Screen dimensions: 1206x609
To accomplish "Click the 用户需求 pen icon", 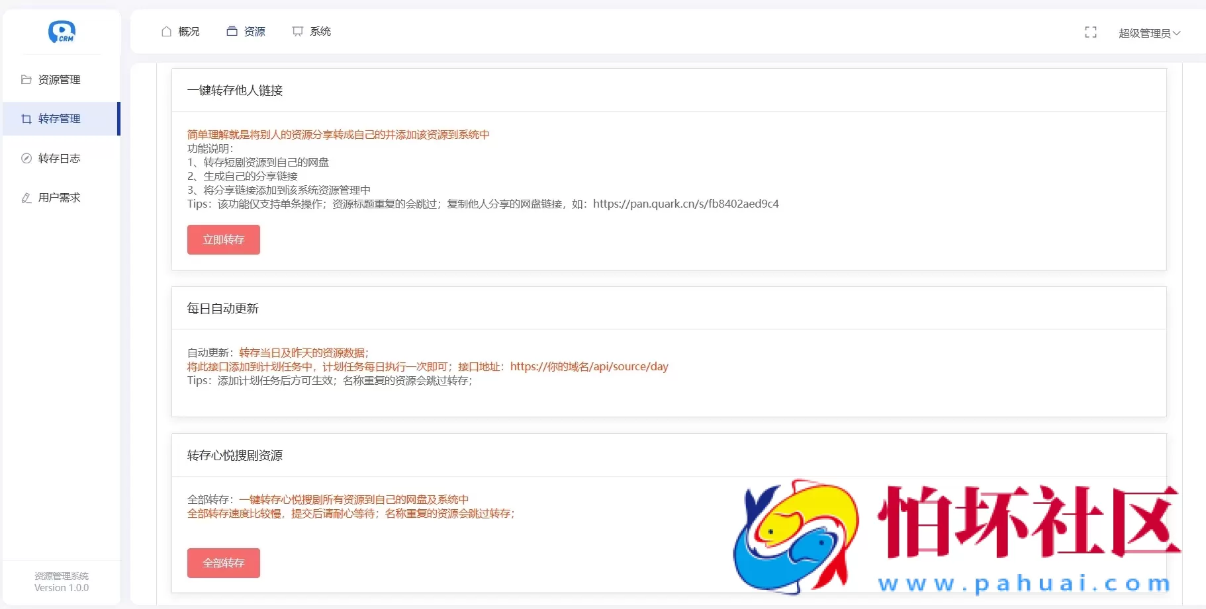I will [25, 197].
